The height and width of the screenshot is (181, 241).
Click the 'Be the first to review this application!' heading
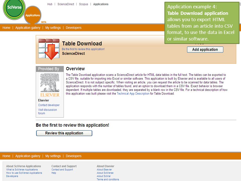pyautogui.click(x=72, y=125)
